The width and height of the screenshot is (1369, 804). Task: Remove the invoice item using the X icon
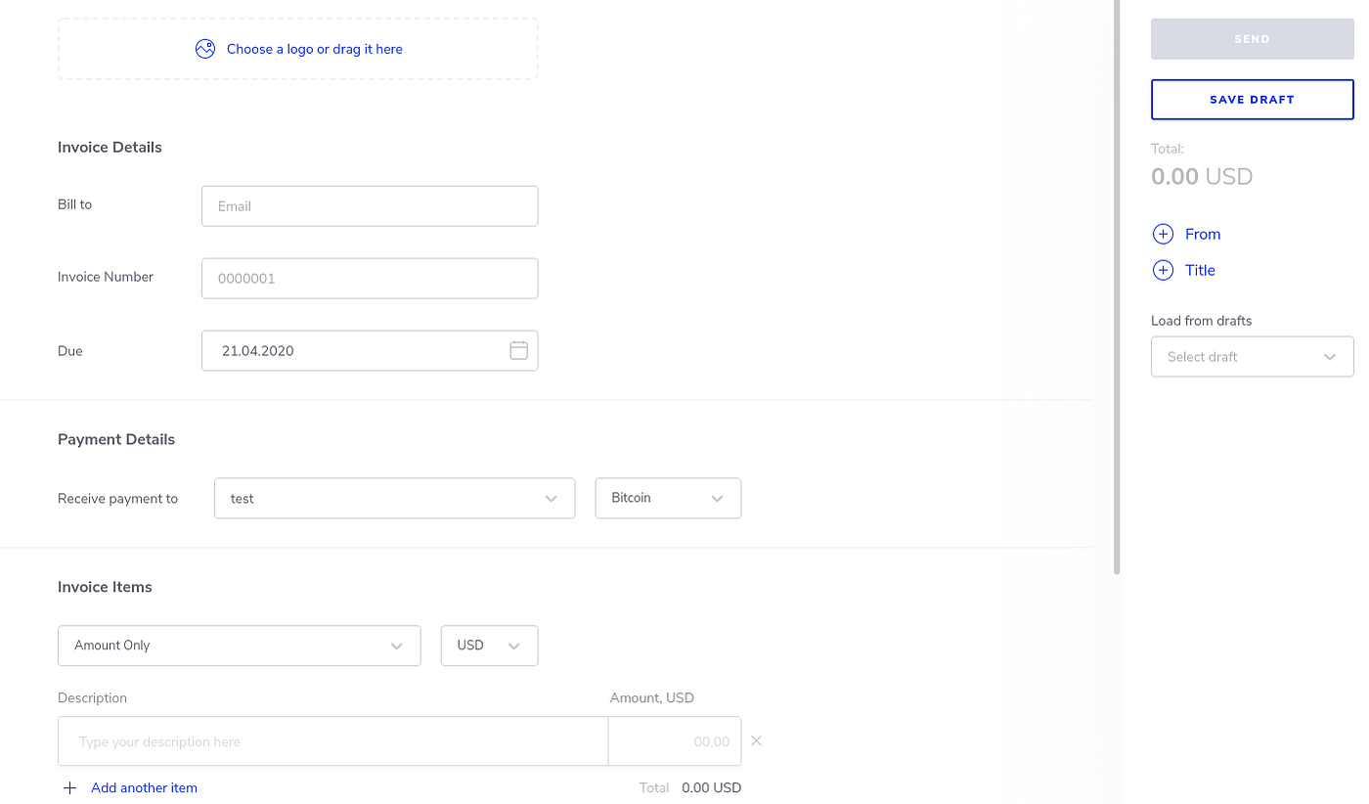click(756, 740)
